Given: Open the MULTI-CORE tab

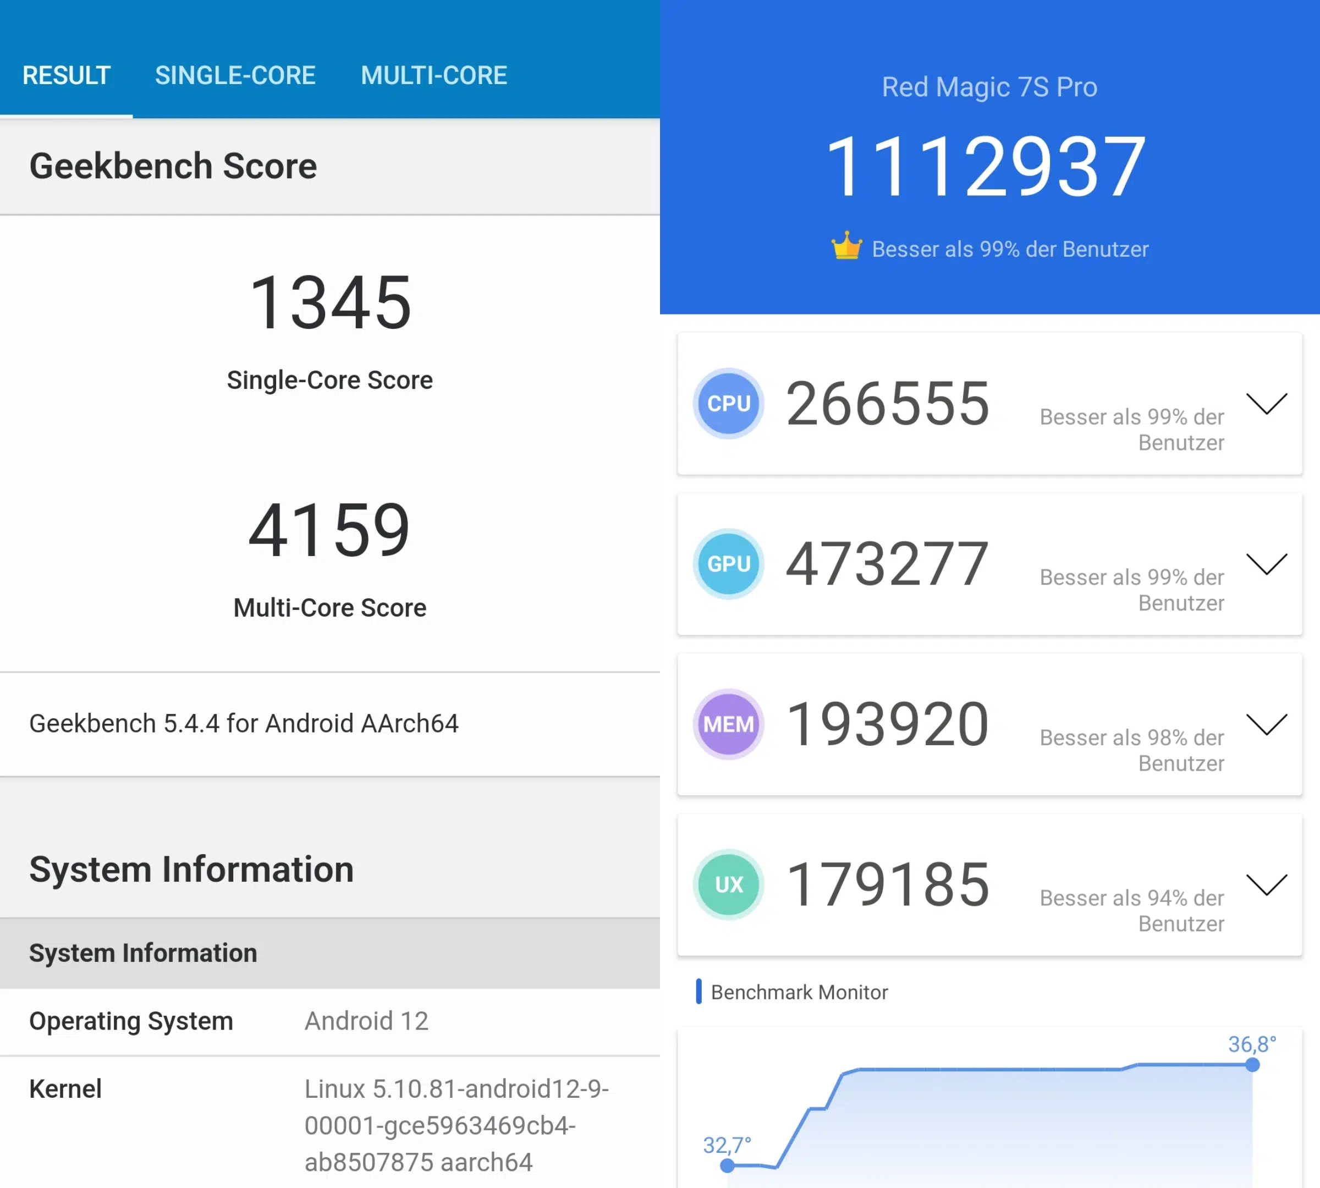Looking at the screenshot, I should [433, 75].
